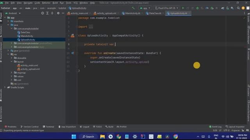Expand the mipmap folder

coord(11,73)
